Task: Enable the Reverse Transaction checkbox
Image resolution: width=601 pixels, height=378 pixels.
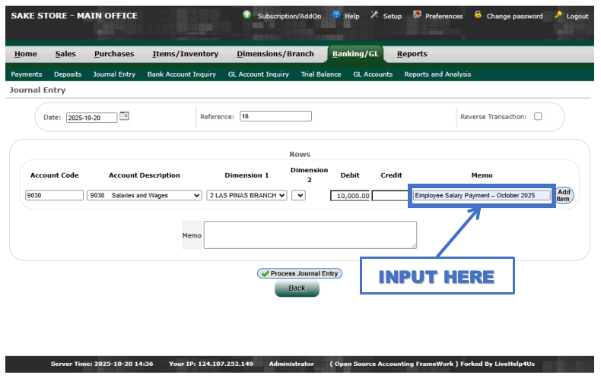Action: pos(538,117)
